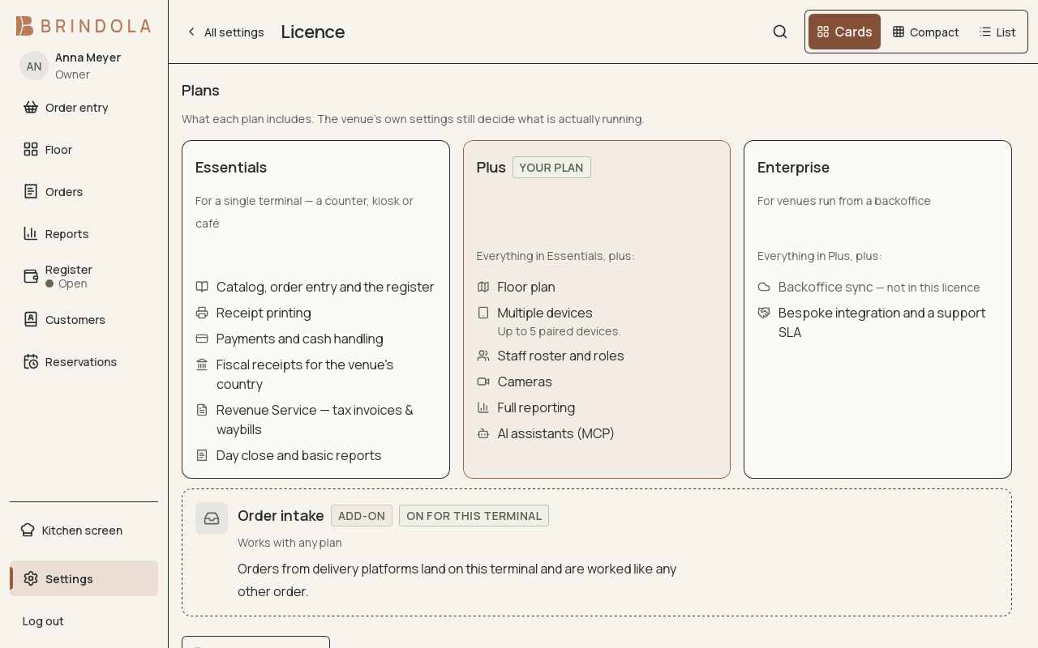Click the AI assistants robot icon
Viewport: 1038px width, 648px height.
483,433
